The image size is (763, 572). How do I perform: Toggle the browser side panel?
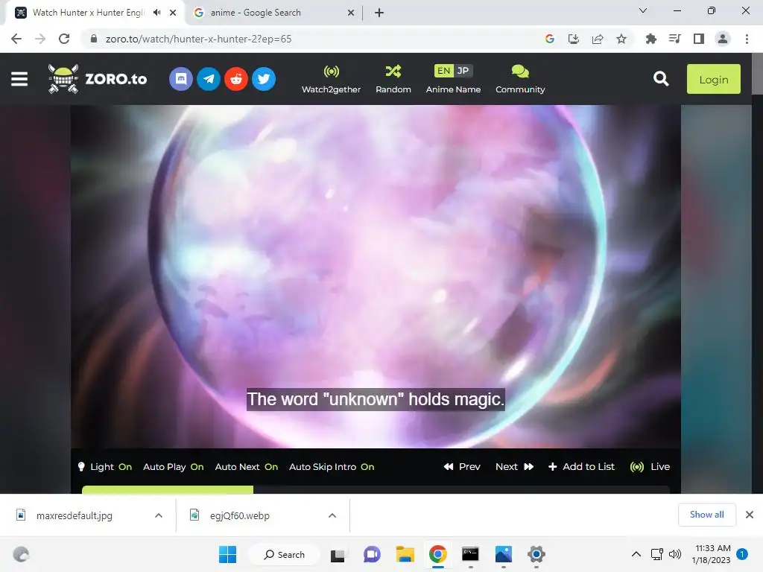tap(699, 39)
